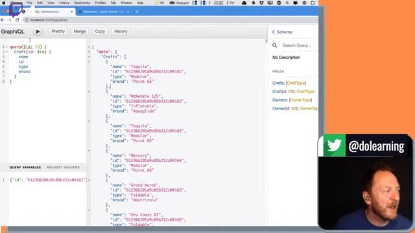The image size is (415, 233).
Task: Close the GraphiQL via Mercurius tab
Action: [71, 12]
